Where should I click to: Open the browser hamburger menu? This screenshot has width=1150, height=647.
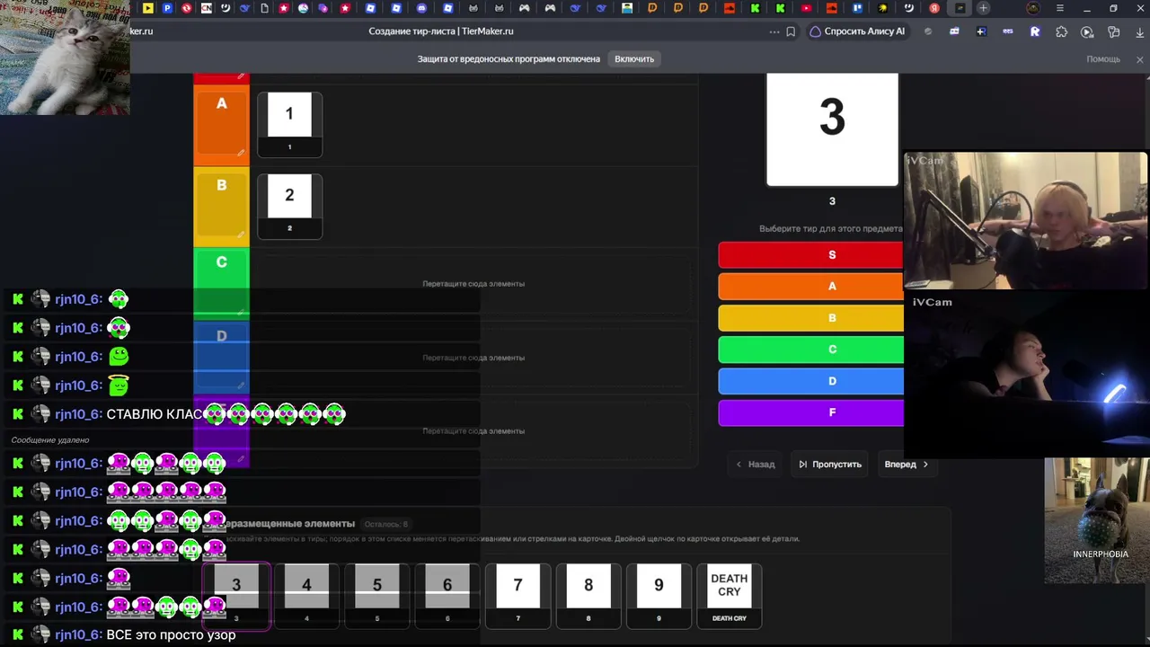coord(1060,8)
